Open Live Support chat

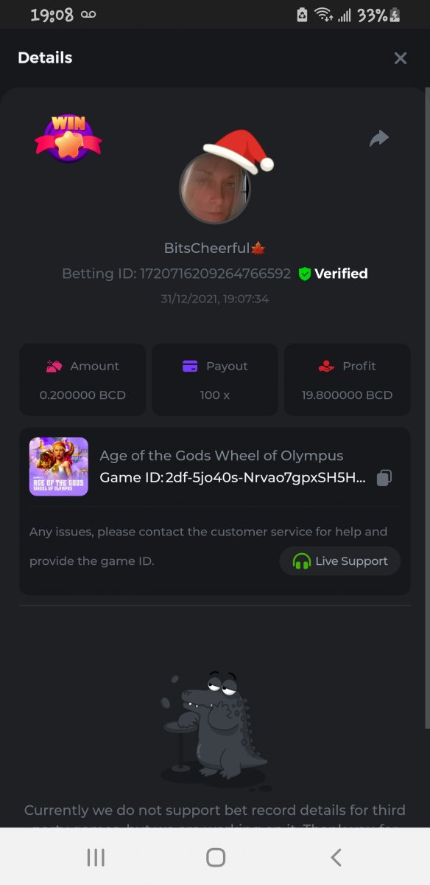pos(340,561)
